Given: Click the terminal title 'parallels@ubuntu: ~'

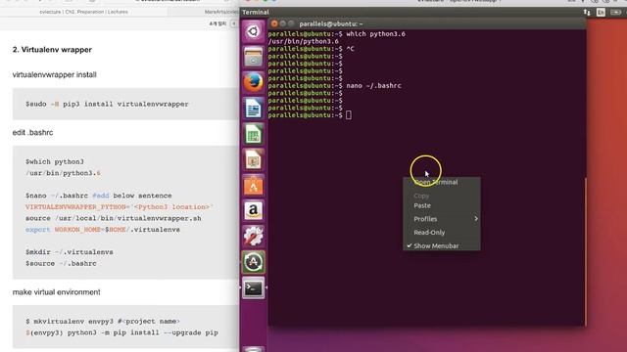Looking at the screenshot, I should tap(331, 23).
